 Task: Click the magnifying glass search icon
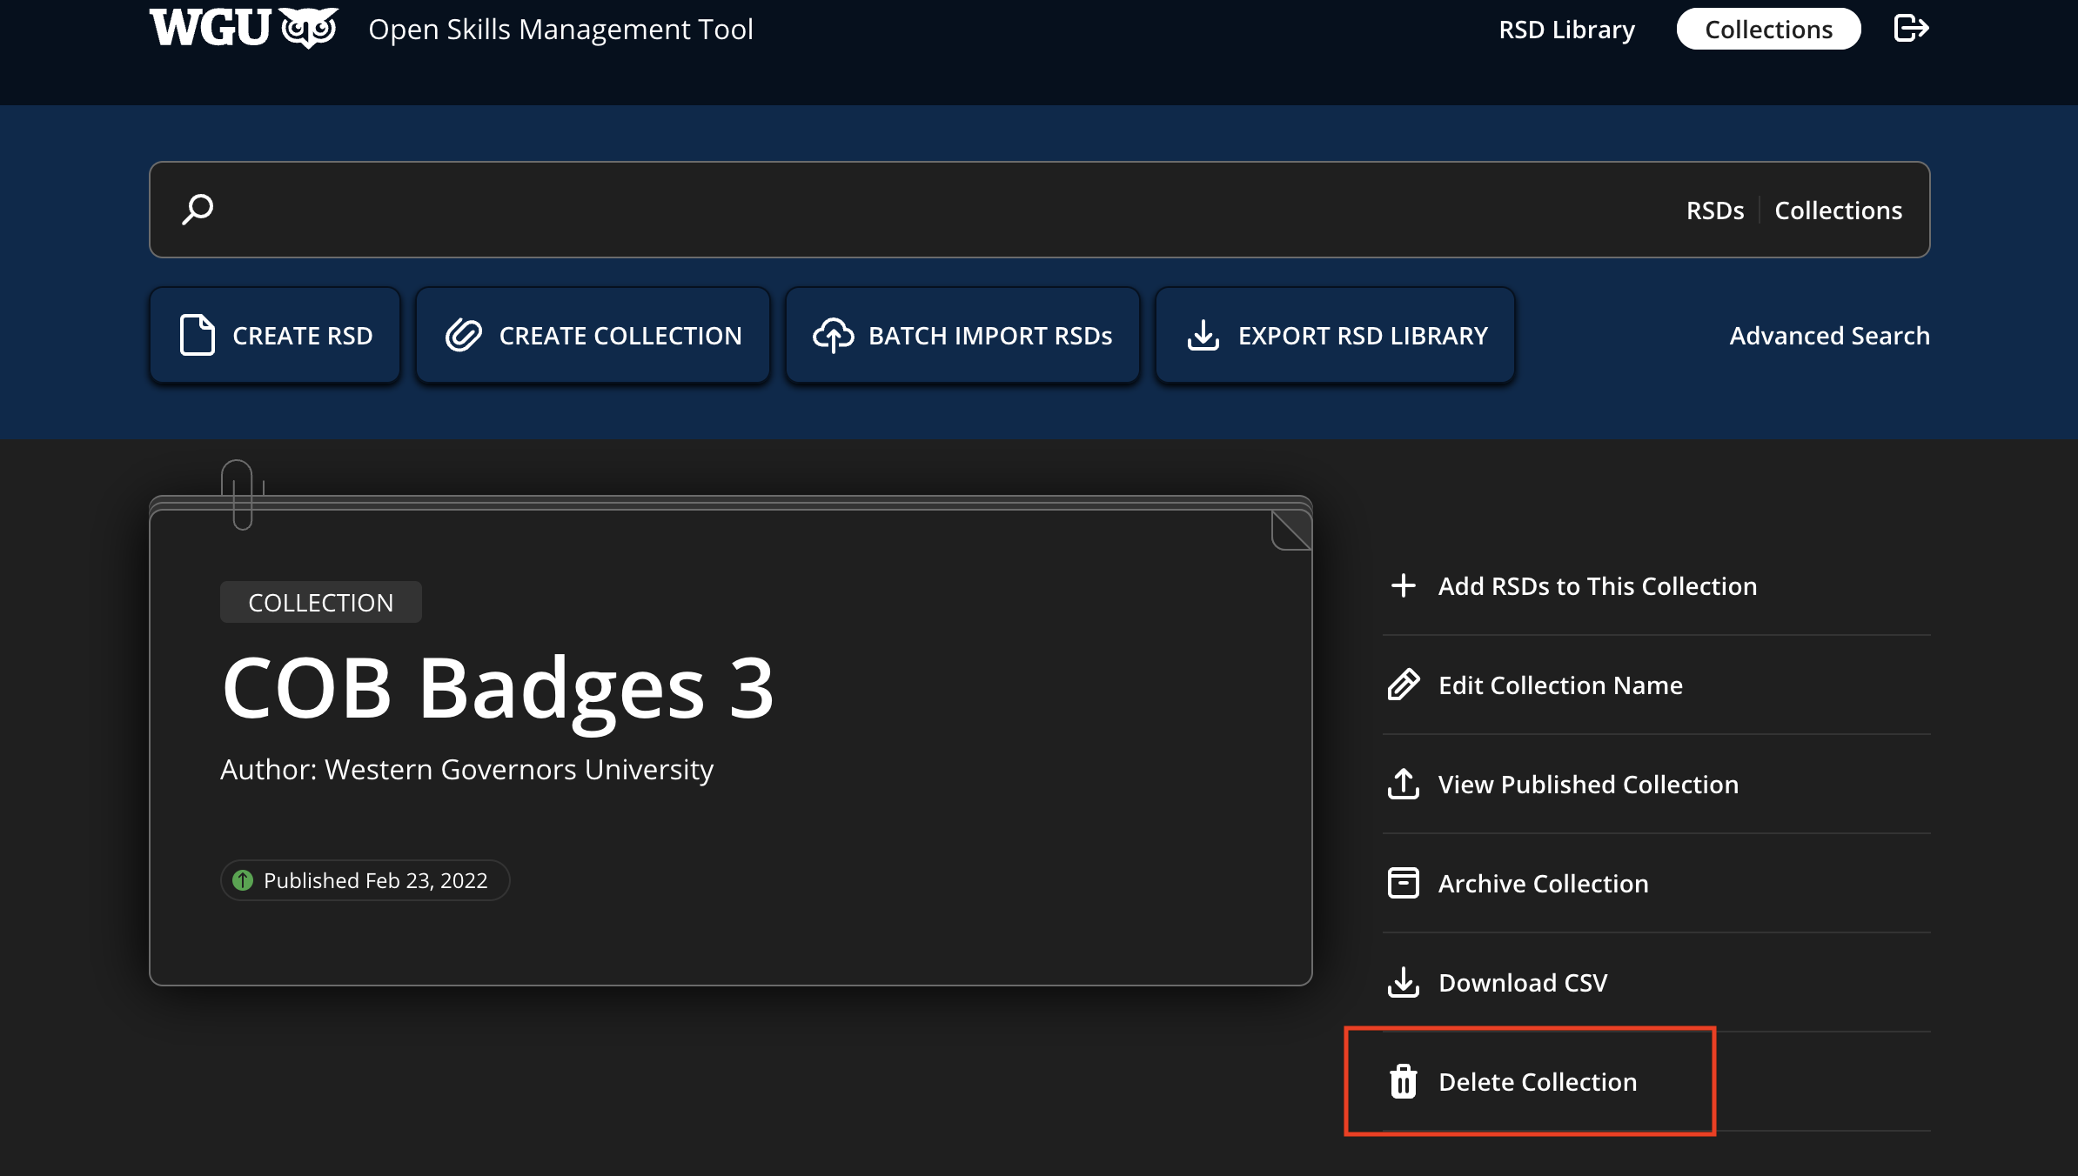(x=198, y=210)
